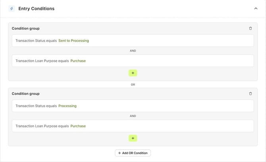Screen dimensions: 266x162
Task: Click the AND operator in first group
Action: [x=133, y=51]
